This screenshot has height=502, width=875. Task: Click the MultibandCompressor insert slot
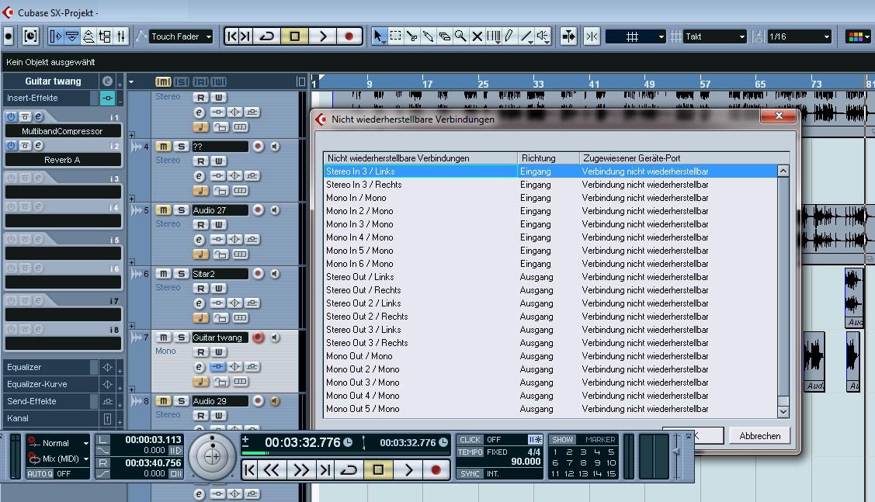coord(62,131)
